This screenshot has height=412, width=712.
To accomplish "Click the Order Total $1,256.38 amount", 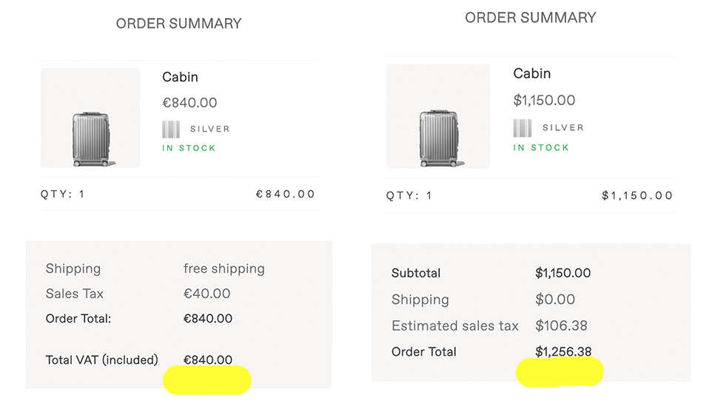I will tap(563, 351).
